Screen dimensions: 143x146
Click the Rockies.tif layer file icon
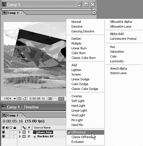[x=35, y=136]
